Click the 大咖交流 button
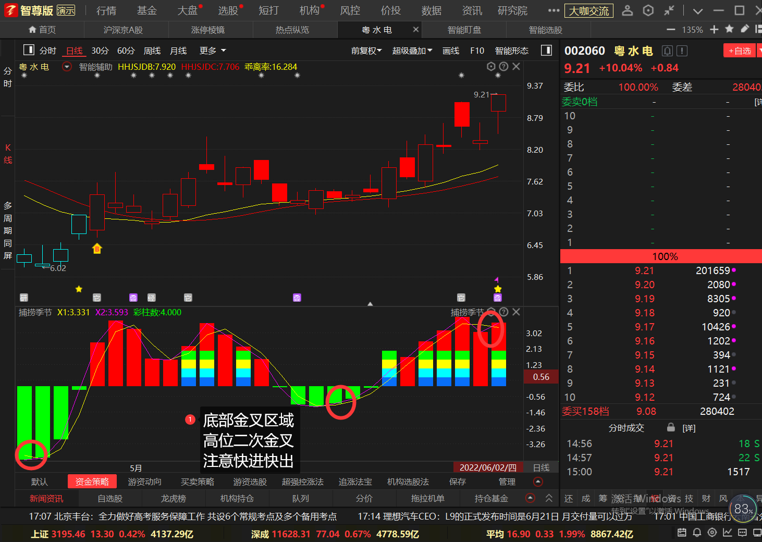 point(589,10)
